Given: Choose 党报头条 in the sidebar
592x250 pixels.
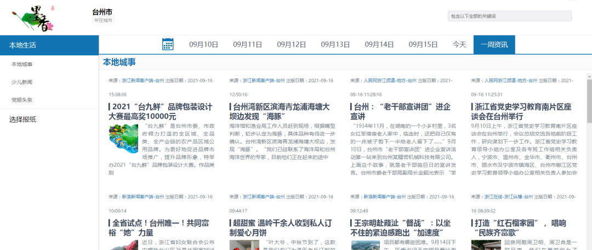Looking at the screenshot, I should tap(22, 100).
